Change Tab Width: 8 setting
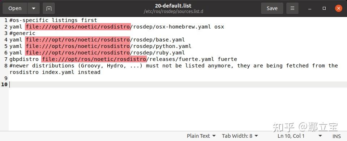This screenshot has width=347, height=141. click(x=240, y=136)
